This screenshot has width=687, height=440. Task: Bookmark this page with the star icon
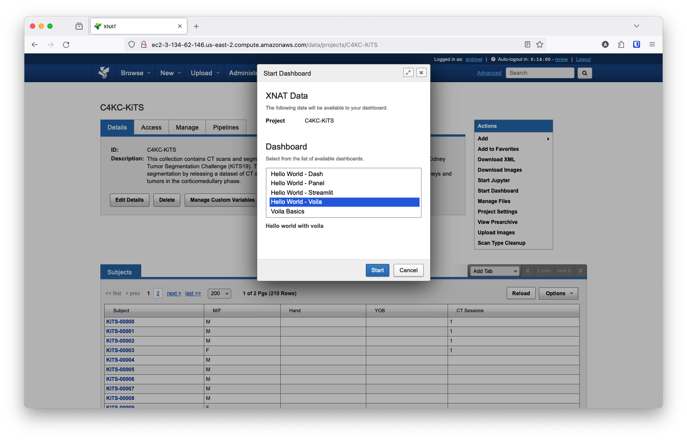pos(540,44)
